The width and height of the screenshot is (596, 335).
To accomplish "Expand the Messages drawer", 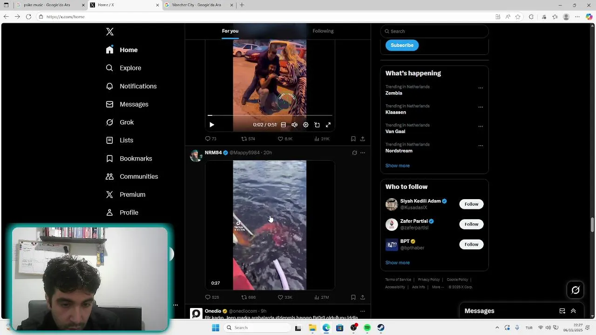I will [x=573, y=311].
